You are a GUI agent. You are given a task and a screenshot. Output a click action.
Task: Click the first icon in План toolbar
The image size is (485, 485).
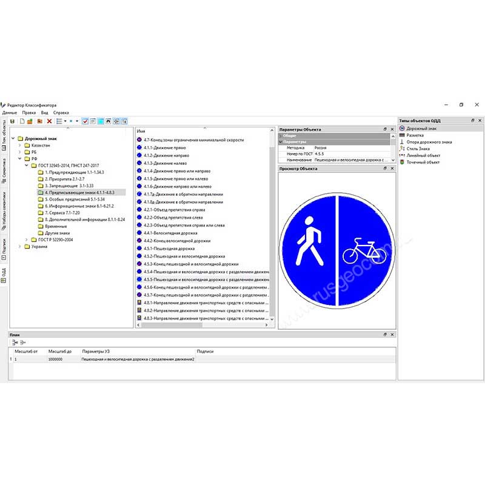click(15, 343)
